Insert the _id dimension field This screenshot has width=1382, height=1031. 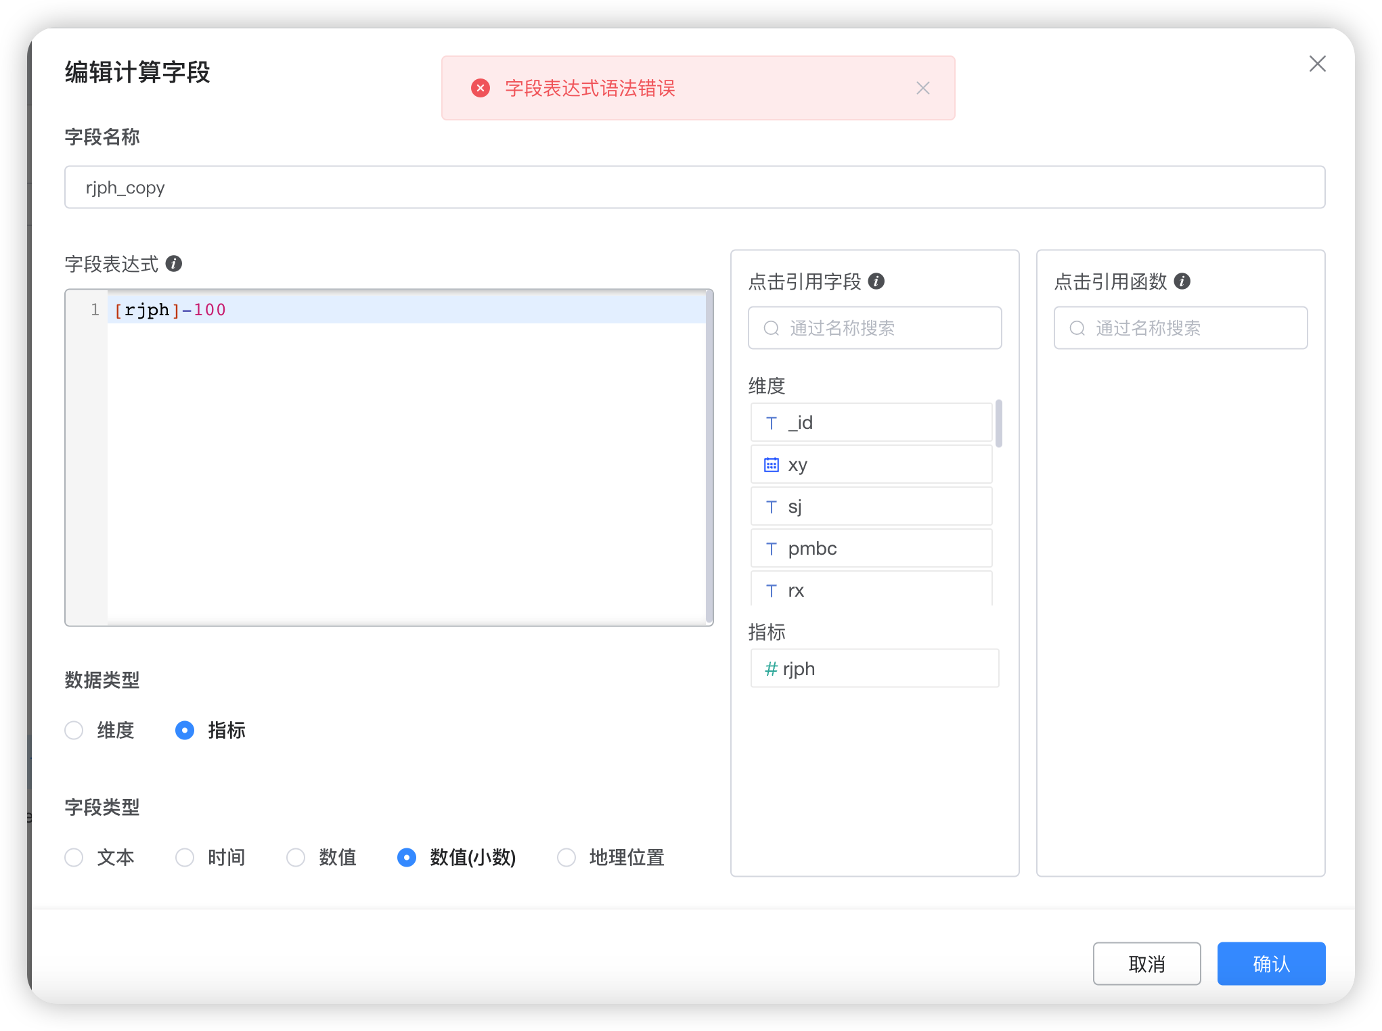click(x=871, y=423)
